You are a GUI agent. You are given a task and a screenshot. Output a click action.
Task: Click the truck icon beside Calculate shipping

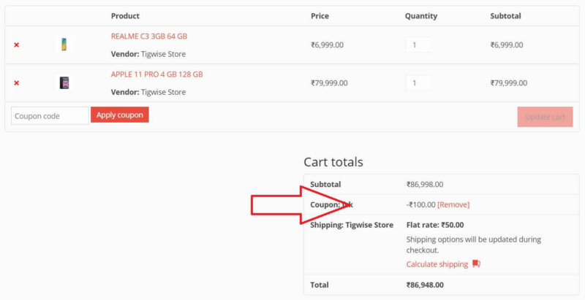tap(476, 264)
